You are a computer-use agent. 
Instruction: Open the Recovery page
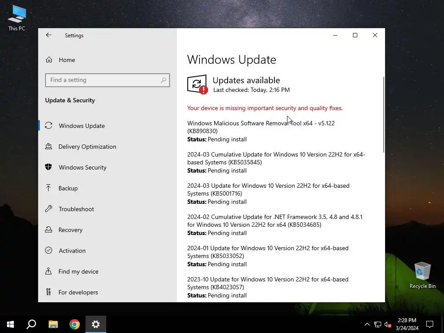(x=71, y=230)
